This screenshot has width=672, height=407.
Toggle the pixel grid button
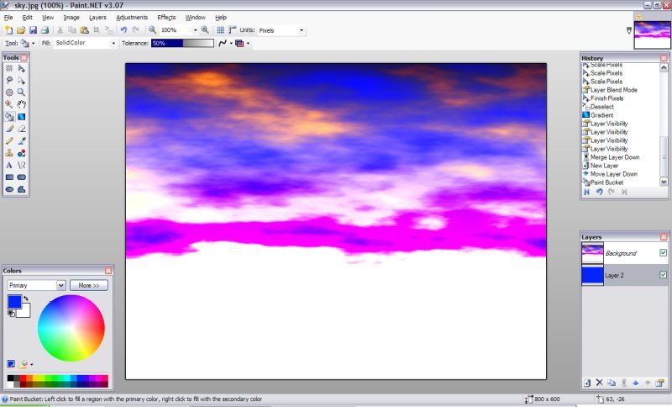tap(220, 29)
